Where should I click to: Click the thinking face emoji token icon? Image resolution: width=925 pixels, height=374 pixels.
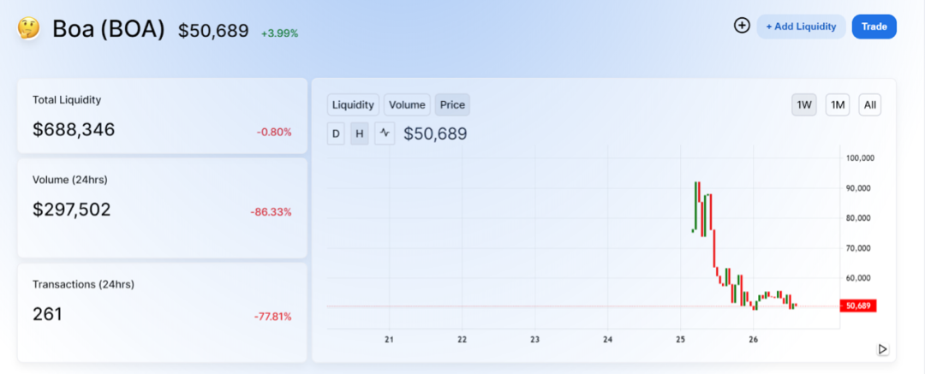click(29, 28)
